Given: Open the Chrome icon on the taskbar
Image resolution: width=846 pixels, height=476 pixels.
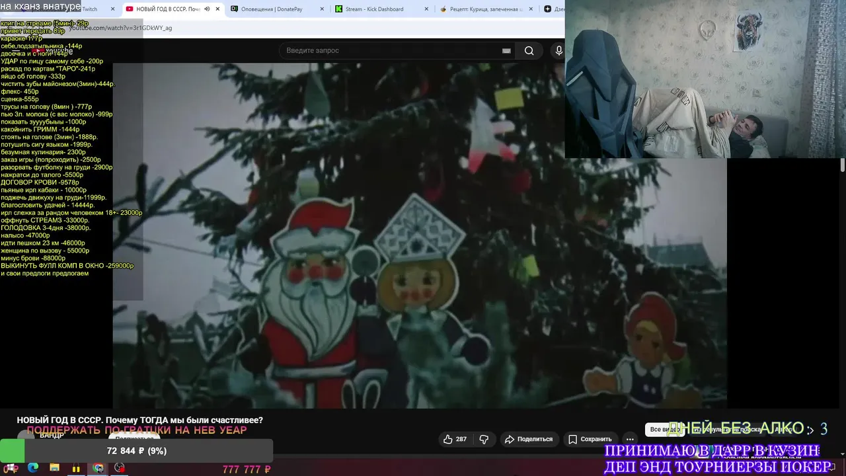Looking at the screenshot, I should point(98,468).
